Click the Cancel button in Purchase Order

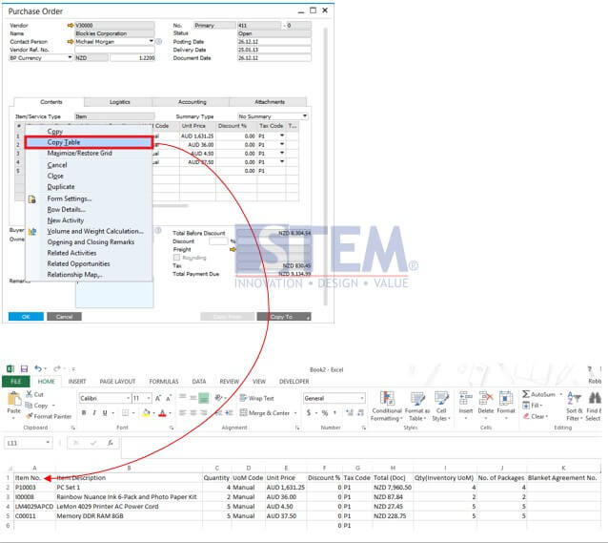(65, 317)
